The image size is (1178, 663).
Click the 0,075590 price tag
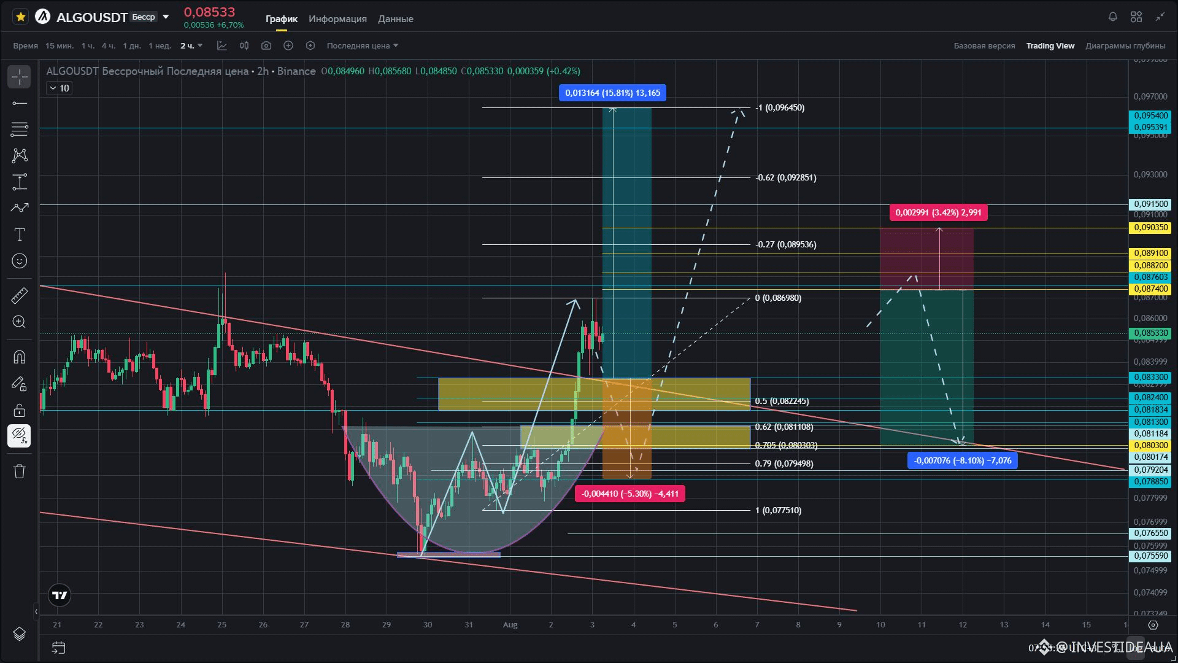click(1150, 556)
